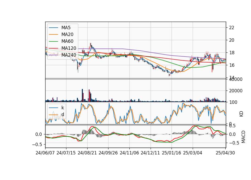Click the volume axis value 40000
Image resolution: width=251 pixels, height=180 pixels.
236,79
